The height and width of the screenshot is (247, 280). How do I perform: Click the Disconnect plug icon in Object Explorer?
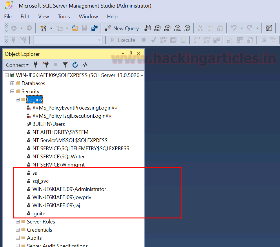[46, 65]
